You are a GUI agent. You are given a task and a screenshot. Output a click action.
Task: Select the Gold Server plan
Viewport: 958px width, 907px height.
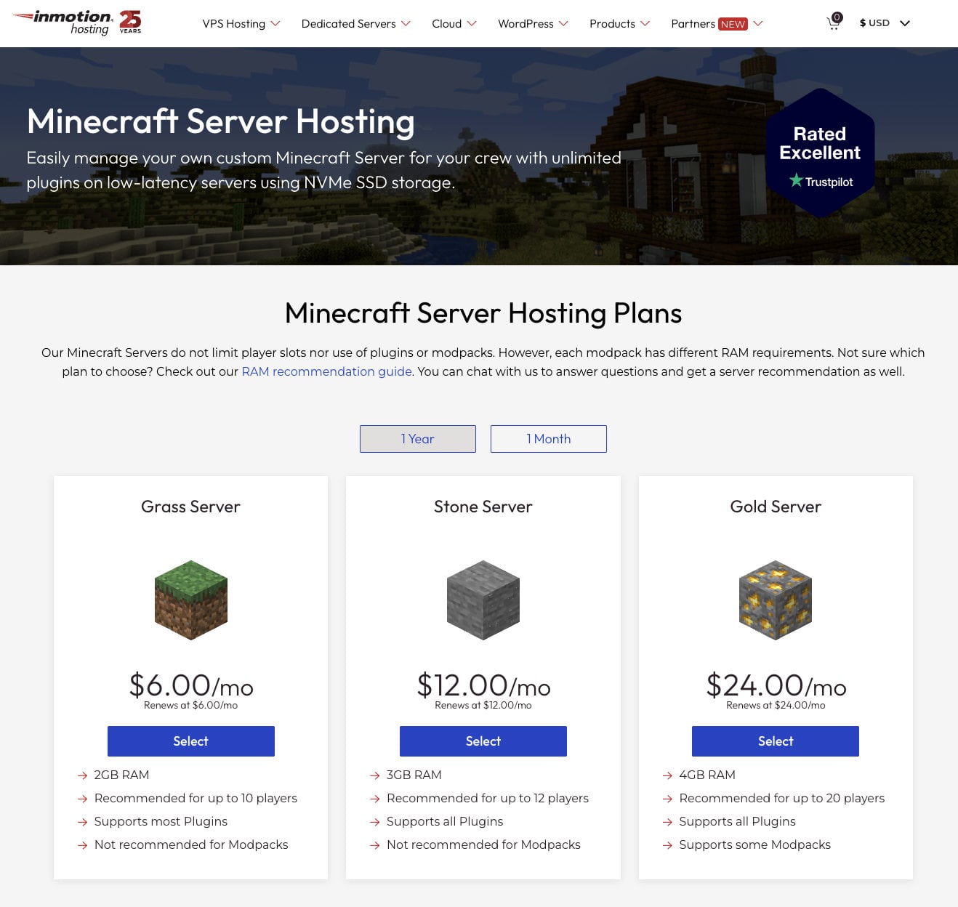coord(776,741)
